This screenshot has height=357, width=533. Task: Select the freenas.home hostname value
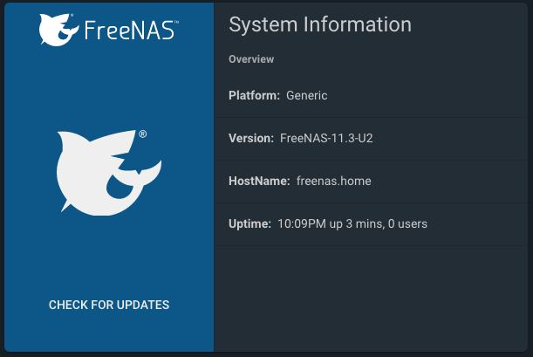pos(333,181)
